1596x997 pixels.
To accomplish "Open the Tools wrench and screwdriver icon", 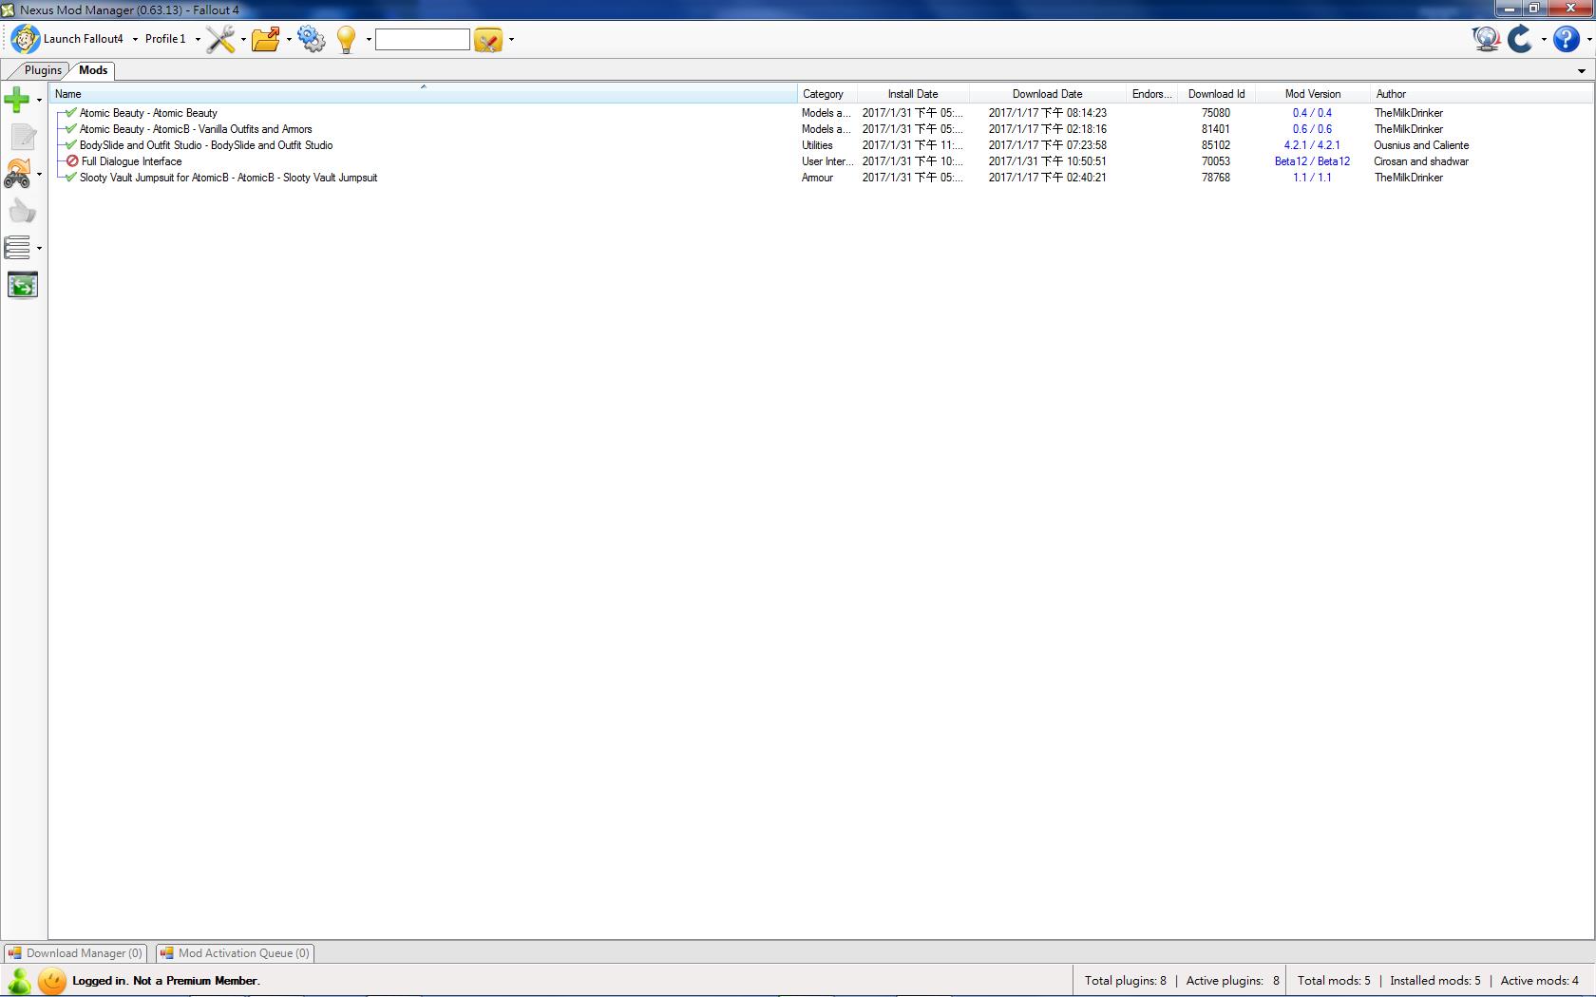I will [220, 39].
